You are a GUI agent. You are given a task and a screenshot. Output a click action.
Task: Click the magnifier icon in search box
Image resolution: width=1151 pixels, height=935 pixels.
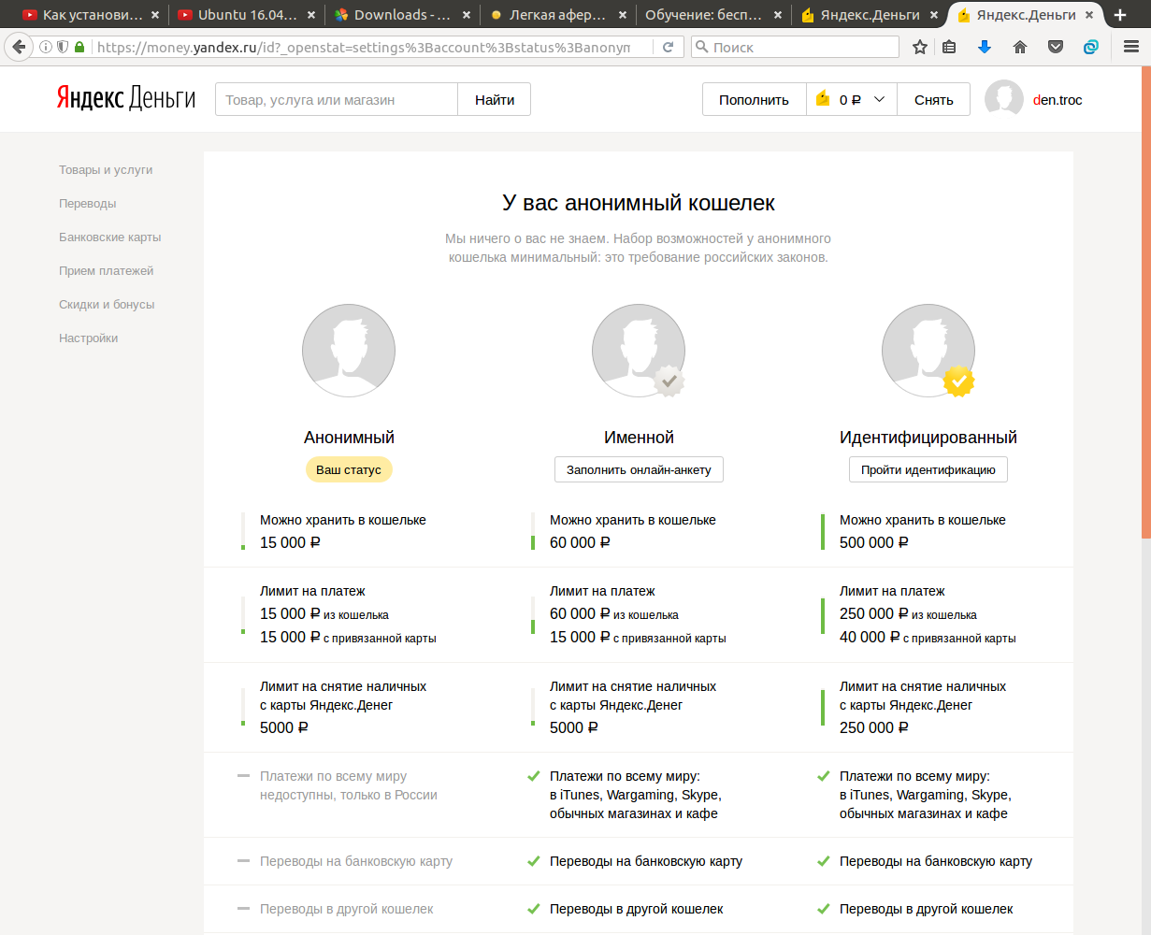point(701,47)
